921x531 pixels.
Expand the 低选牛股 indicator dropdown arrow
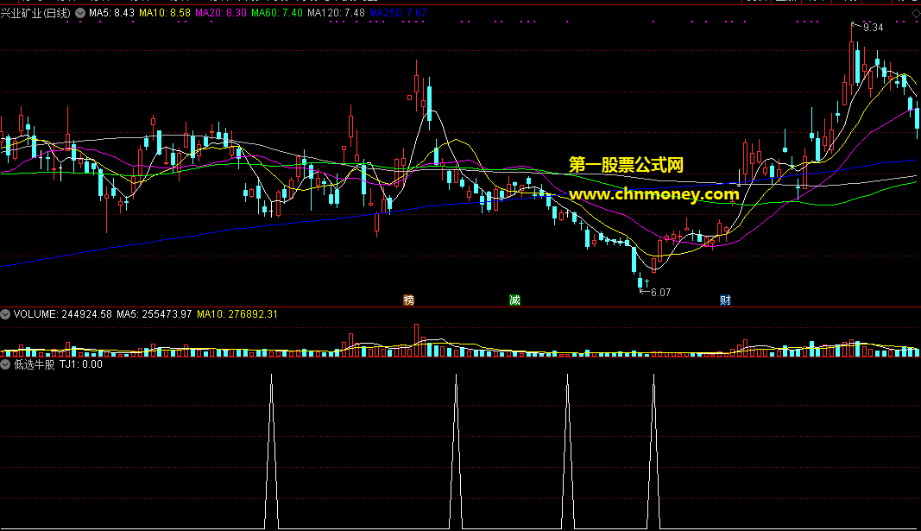coord(6,364)
